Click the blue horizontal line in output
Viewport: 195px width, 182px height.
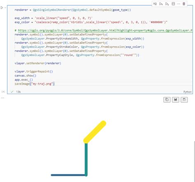[x=68, y=175]
